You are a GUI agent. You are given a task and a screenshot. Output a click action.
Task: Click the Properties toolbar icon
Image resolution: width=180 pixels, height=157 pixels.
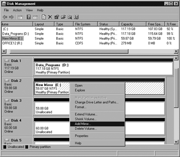[x=57, y=17]
